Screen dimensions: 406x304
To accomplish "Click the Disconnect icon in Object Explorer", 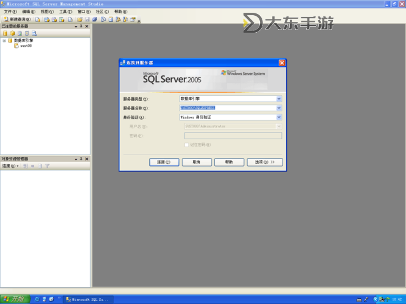I will pos(26,166).
